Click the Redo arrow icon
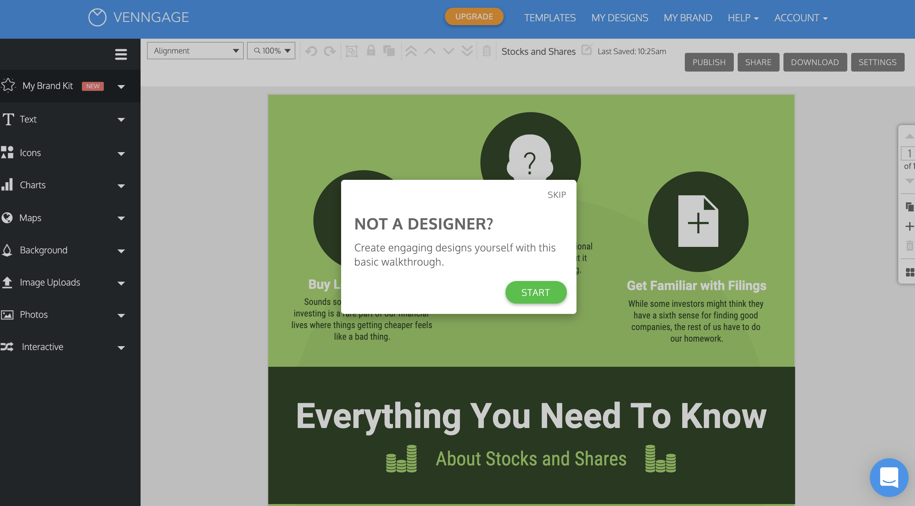915x506 pixels. [330, 51]
